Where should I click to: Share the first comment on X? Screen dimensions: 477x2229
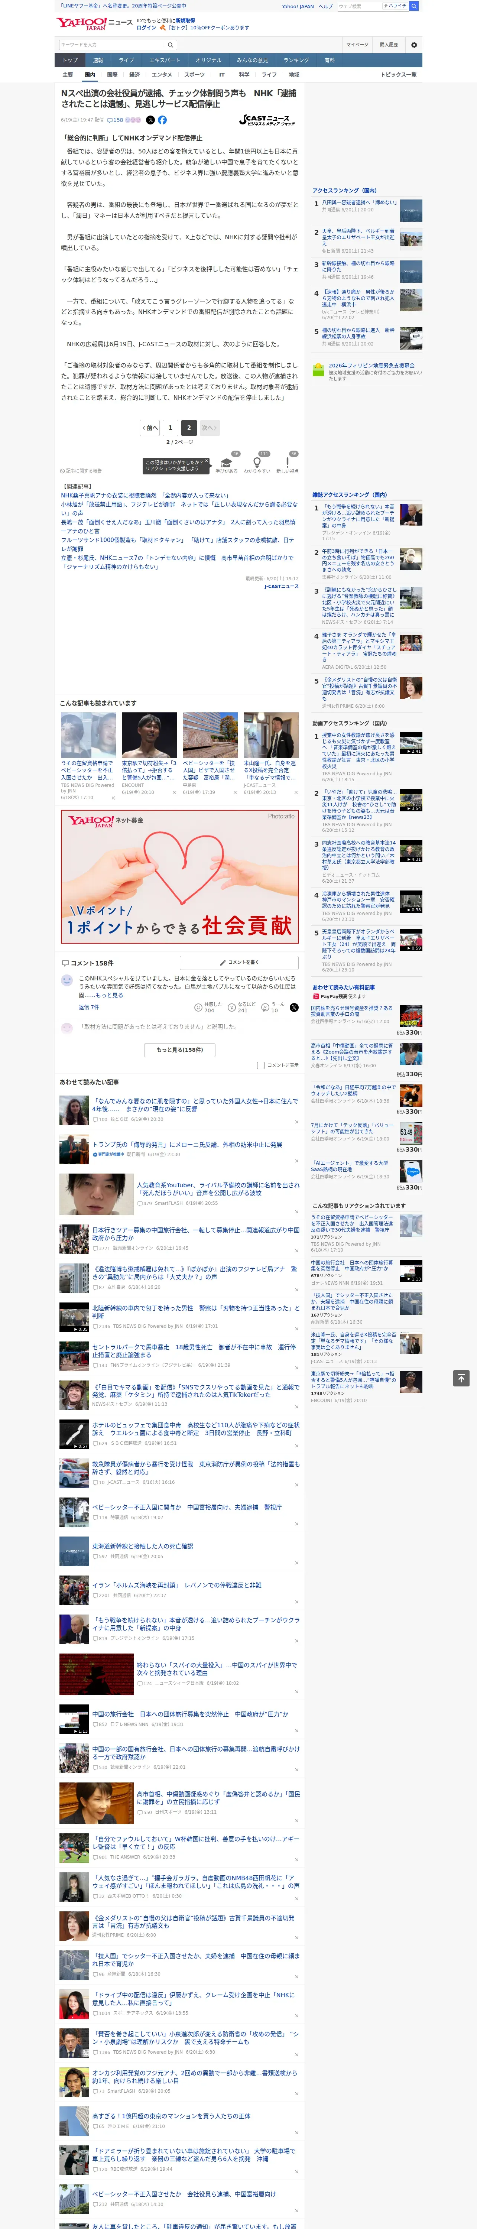[x=294, y=1007]
